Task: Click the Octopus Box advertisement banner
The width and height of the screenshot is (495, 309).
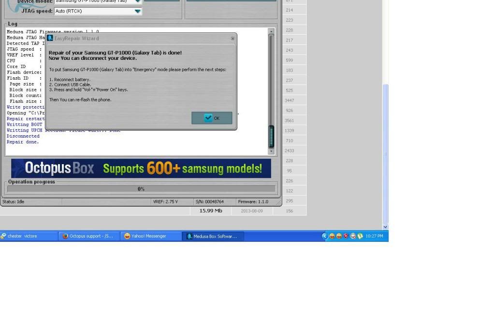Action: pyautogui.click(x=141, y=169)
